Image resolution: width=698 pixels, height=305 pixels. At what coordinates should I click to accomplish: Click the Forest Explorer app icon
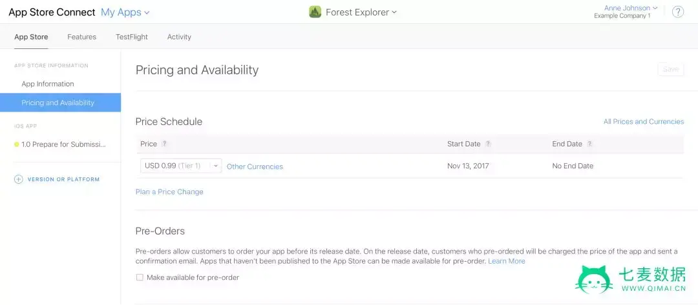pyautogui.click(x=315, y=12)
